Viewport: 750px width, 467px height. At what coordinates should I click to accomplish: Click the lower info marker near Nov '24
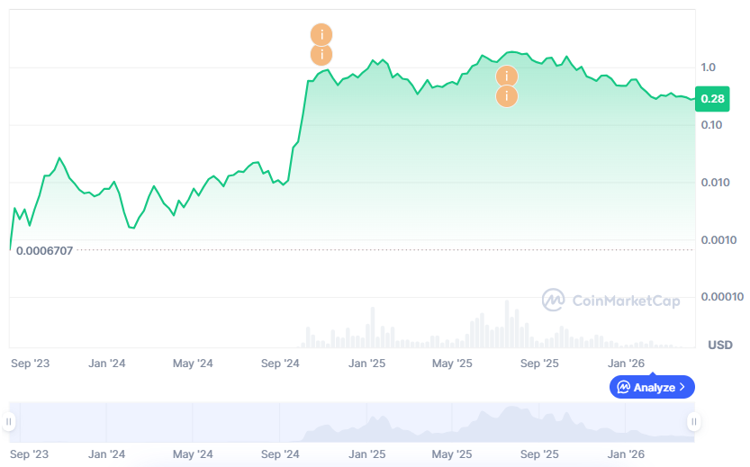pos(321,55)
